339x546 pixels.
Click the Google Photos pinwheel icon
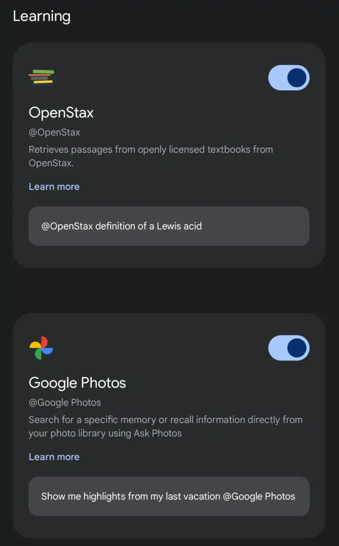[41, 348]
